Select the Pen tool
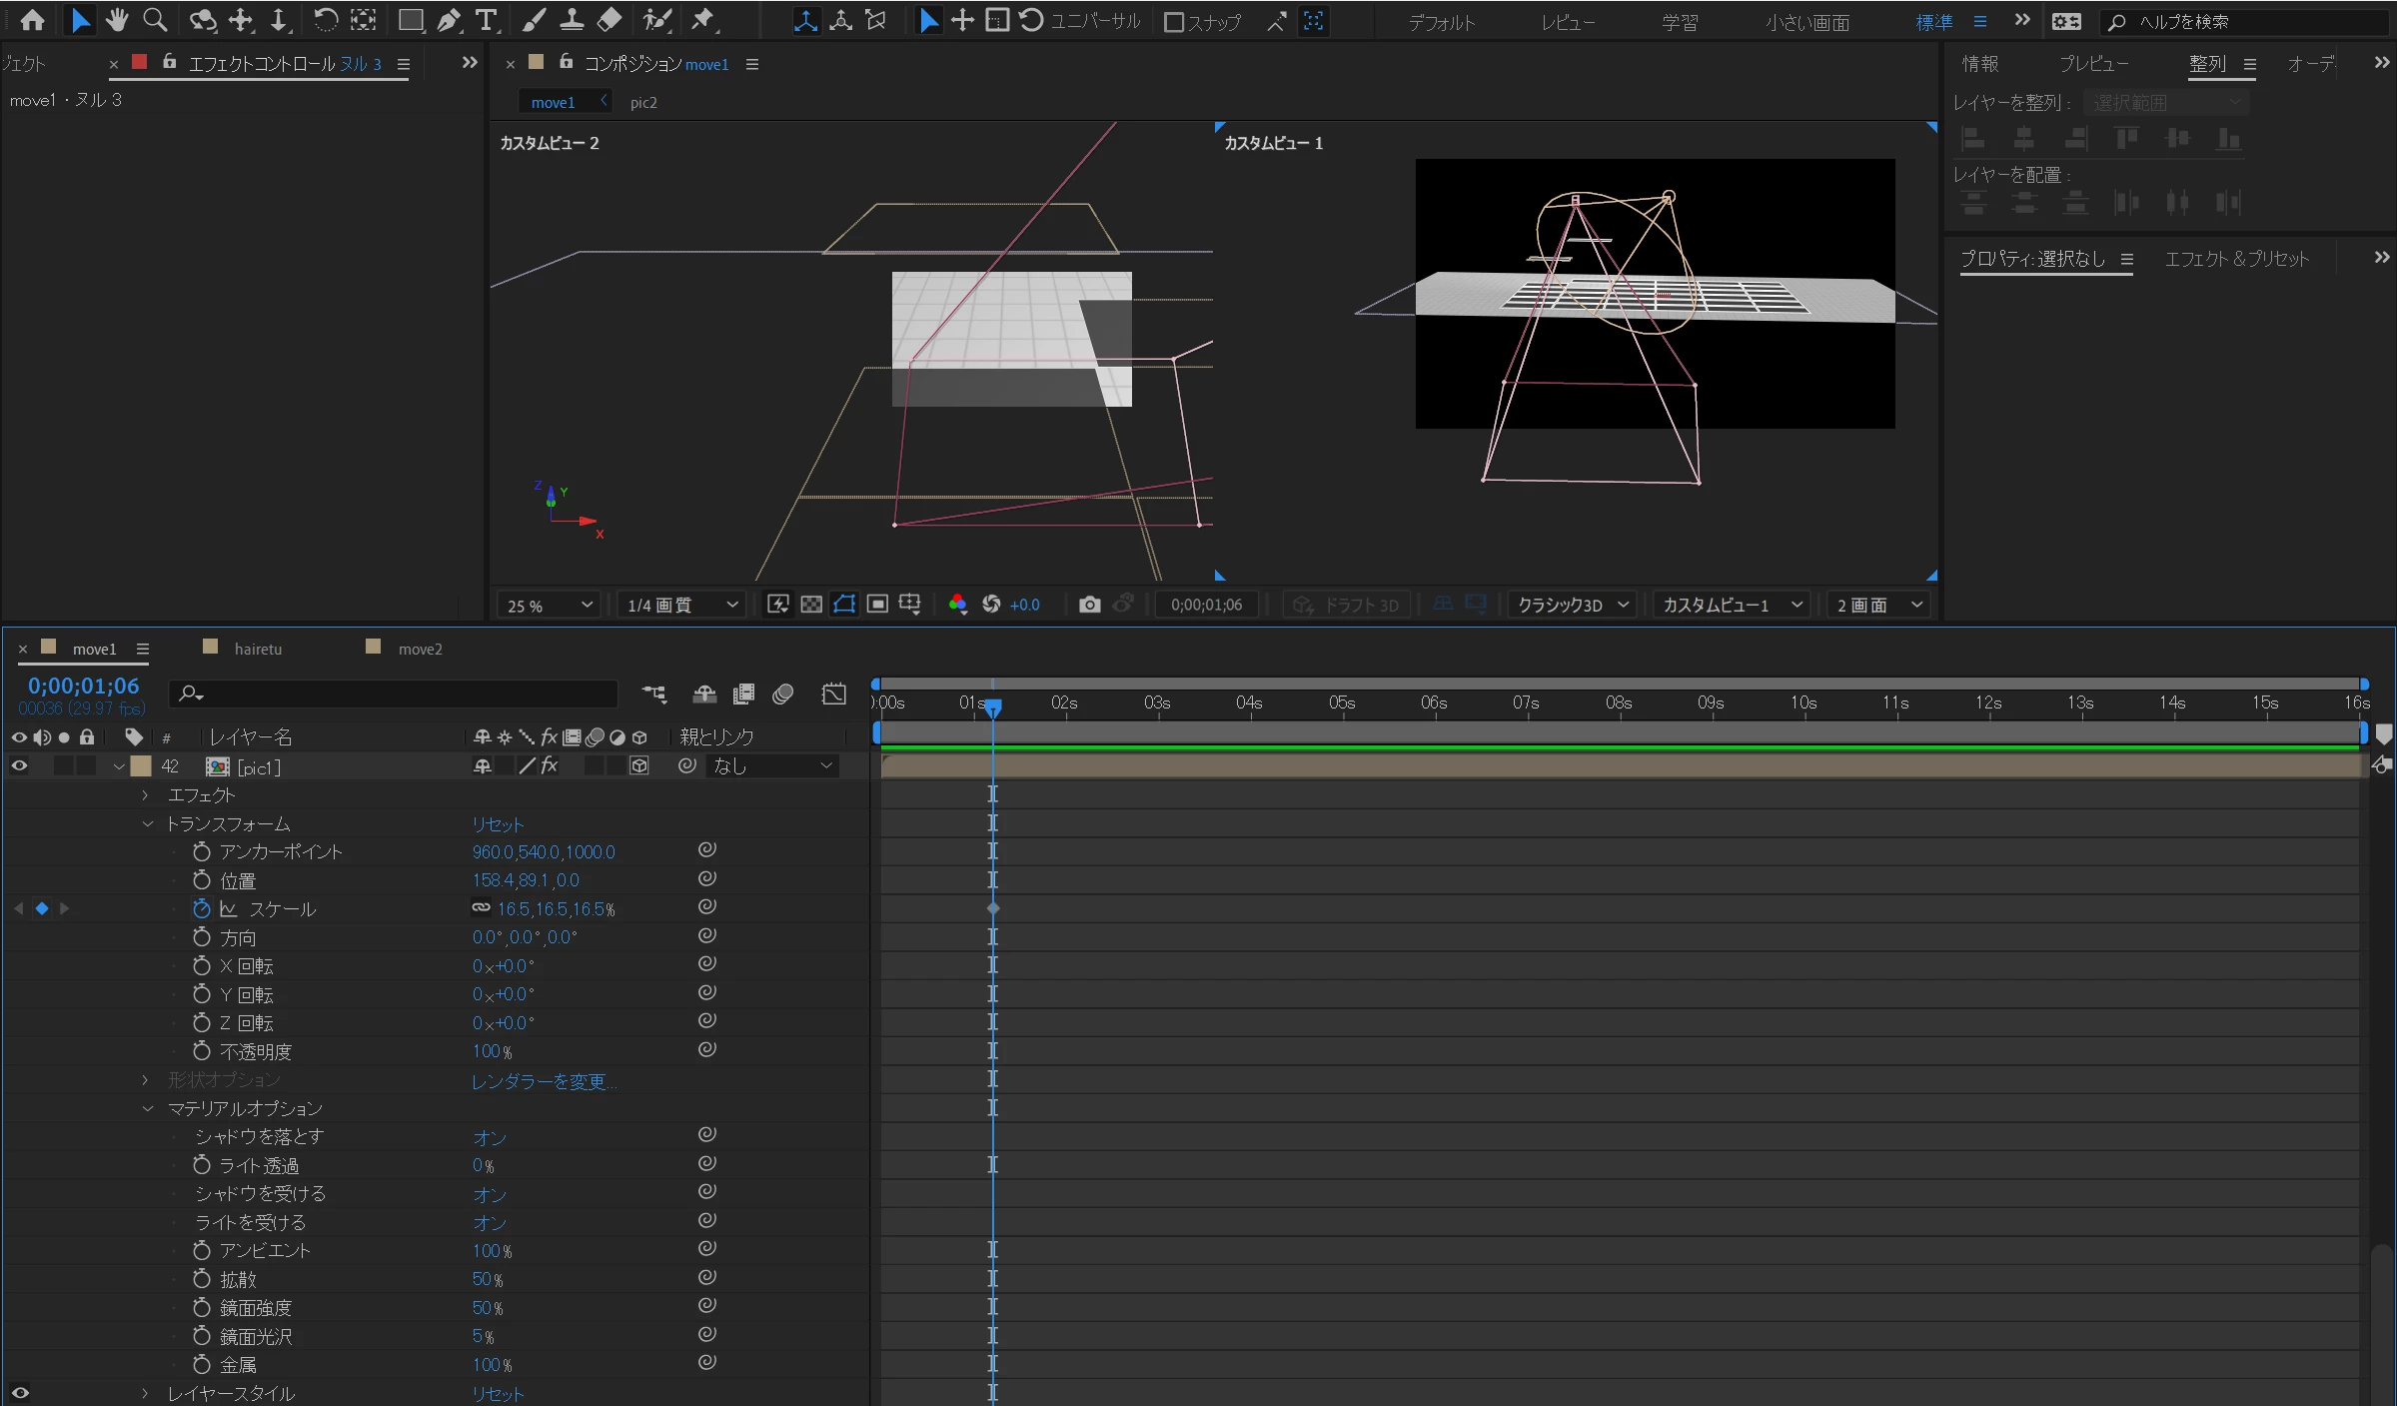The height and width of the screenshot is (1406, 2397). [450, 20]
